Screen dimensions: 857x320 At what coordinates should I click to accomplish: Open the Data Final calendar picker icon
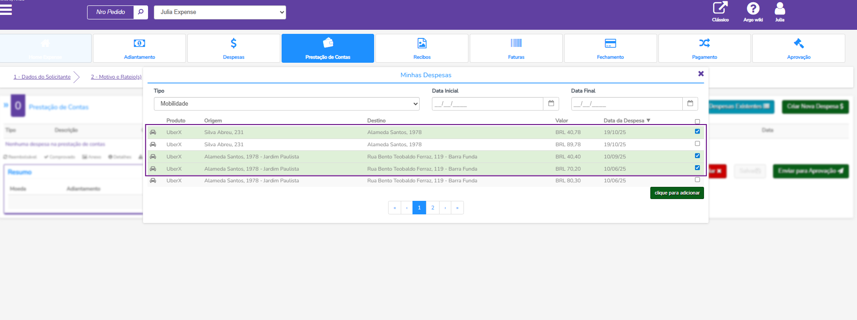coord(690,104)
